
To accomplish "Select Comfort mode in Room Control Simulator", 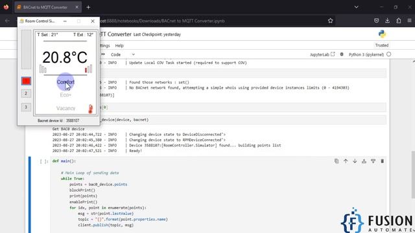I will pyautogui.click(x=65, y=82).
